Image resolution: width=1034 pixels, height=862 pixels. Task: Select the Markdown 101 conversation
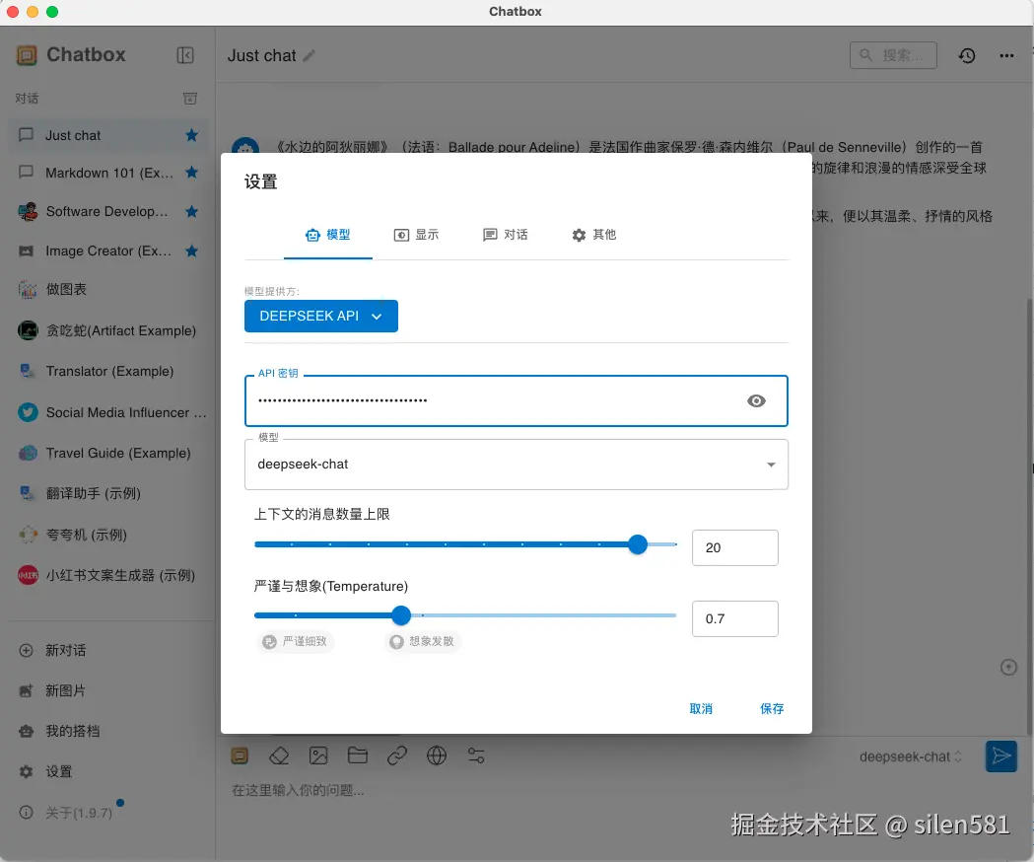click(108, 173)
